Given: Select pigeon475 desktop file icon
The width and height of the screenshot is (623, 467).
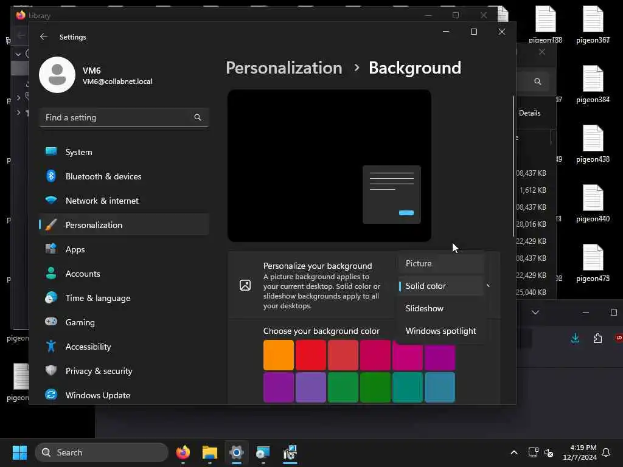Looking at the screenshot, I should (593, 263).
